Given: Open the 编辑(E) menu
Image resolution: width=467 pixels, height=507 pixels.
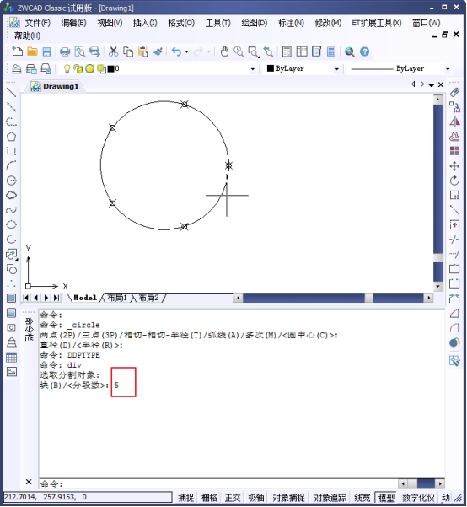Looking at the screenshot, I should click(73, 23).
